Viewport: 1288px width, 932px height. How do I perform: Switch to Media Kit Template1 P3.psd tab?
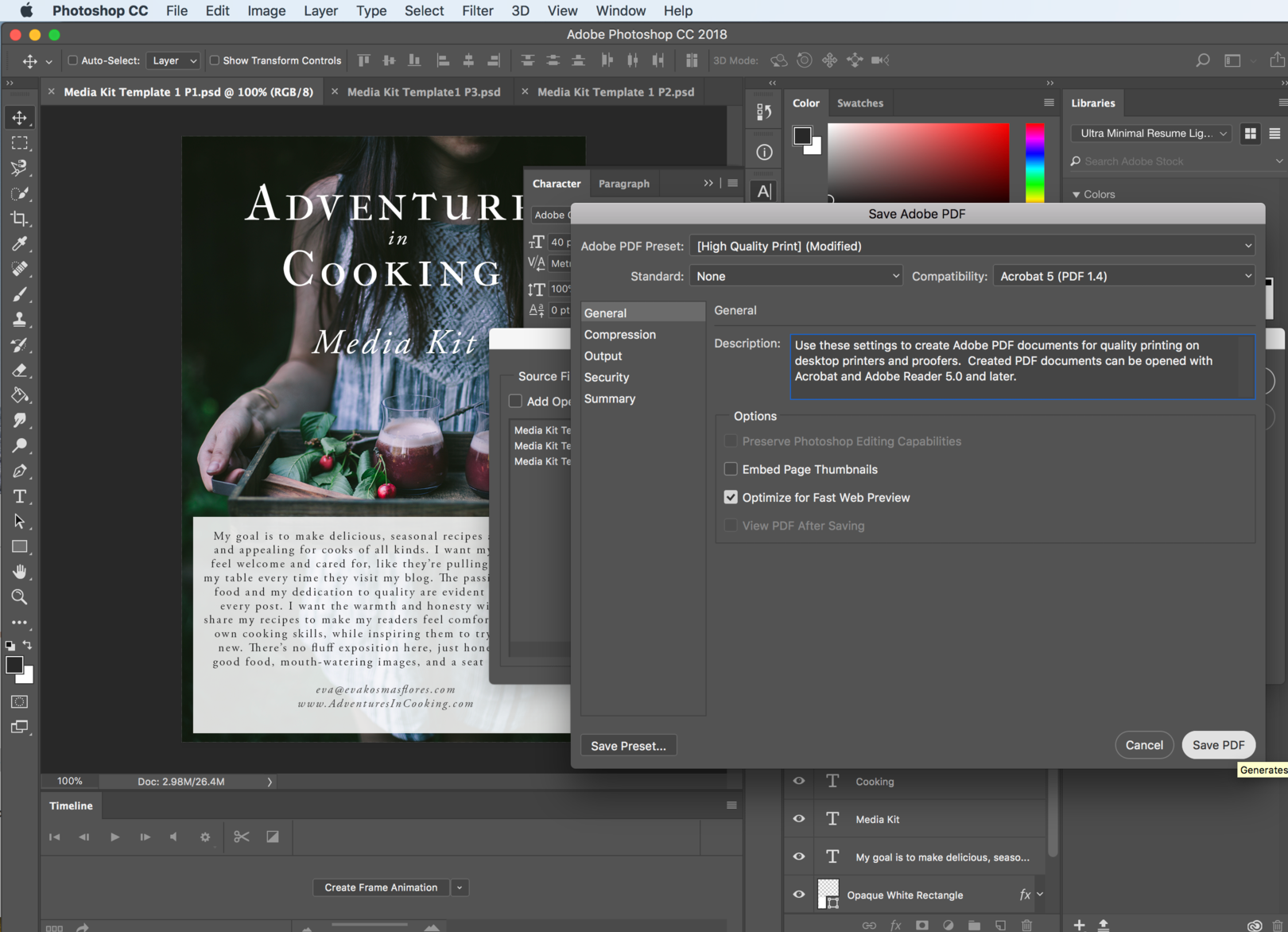point(424,91)
